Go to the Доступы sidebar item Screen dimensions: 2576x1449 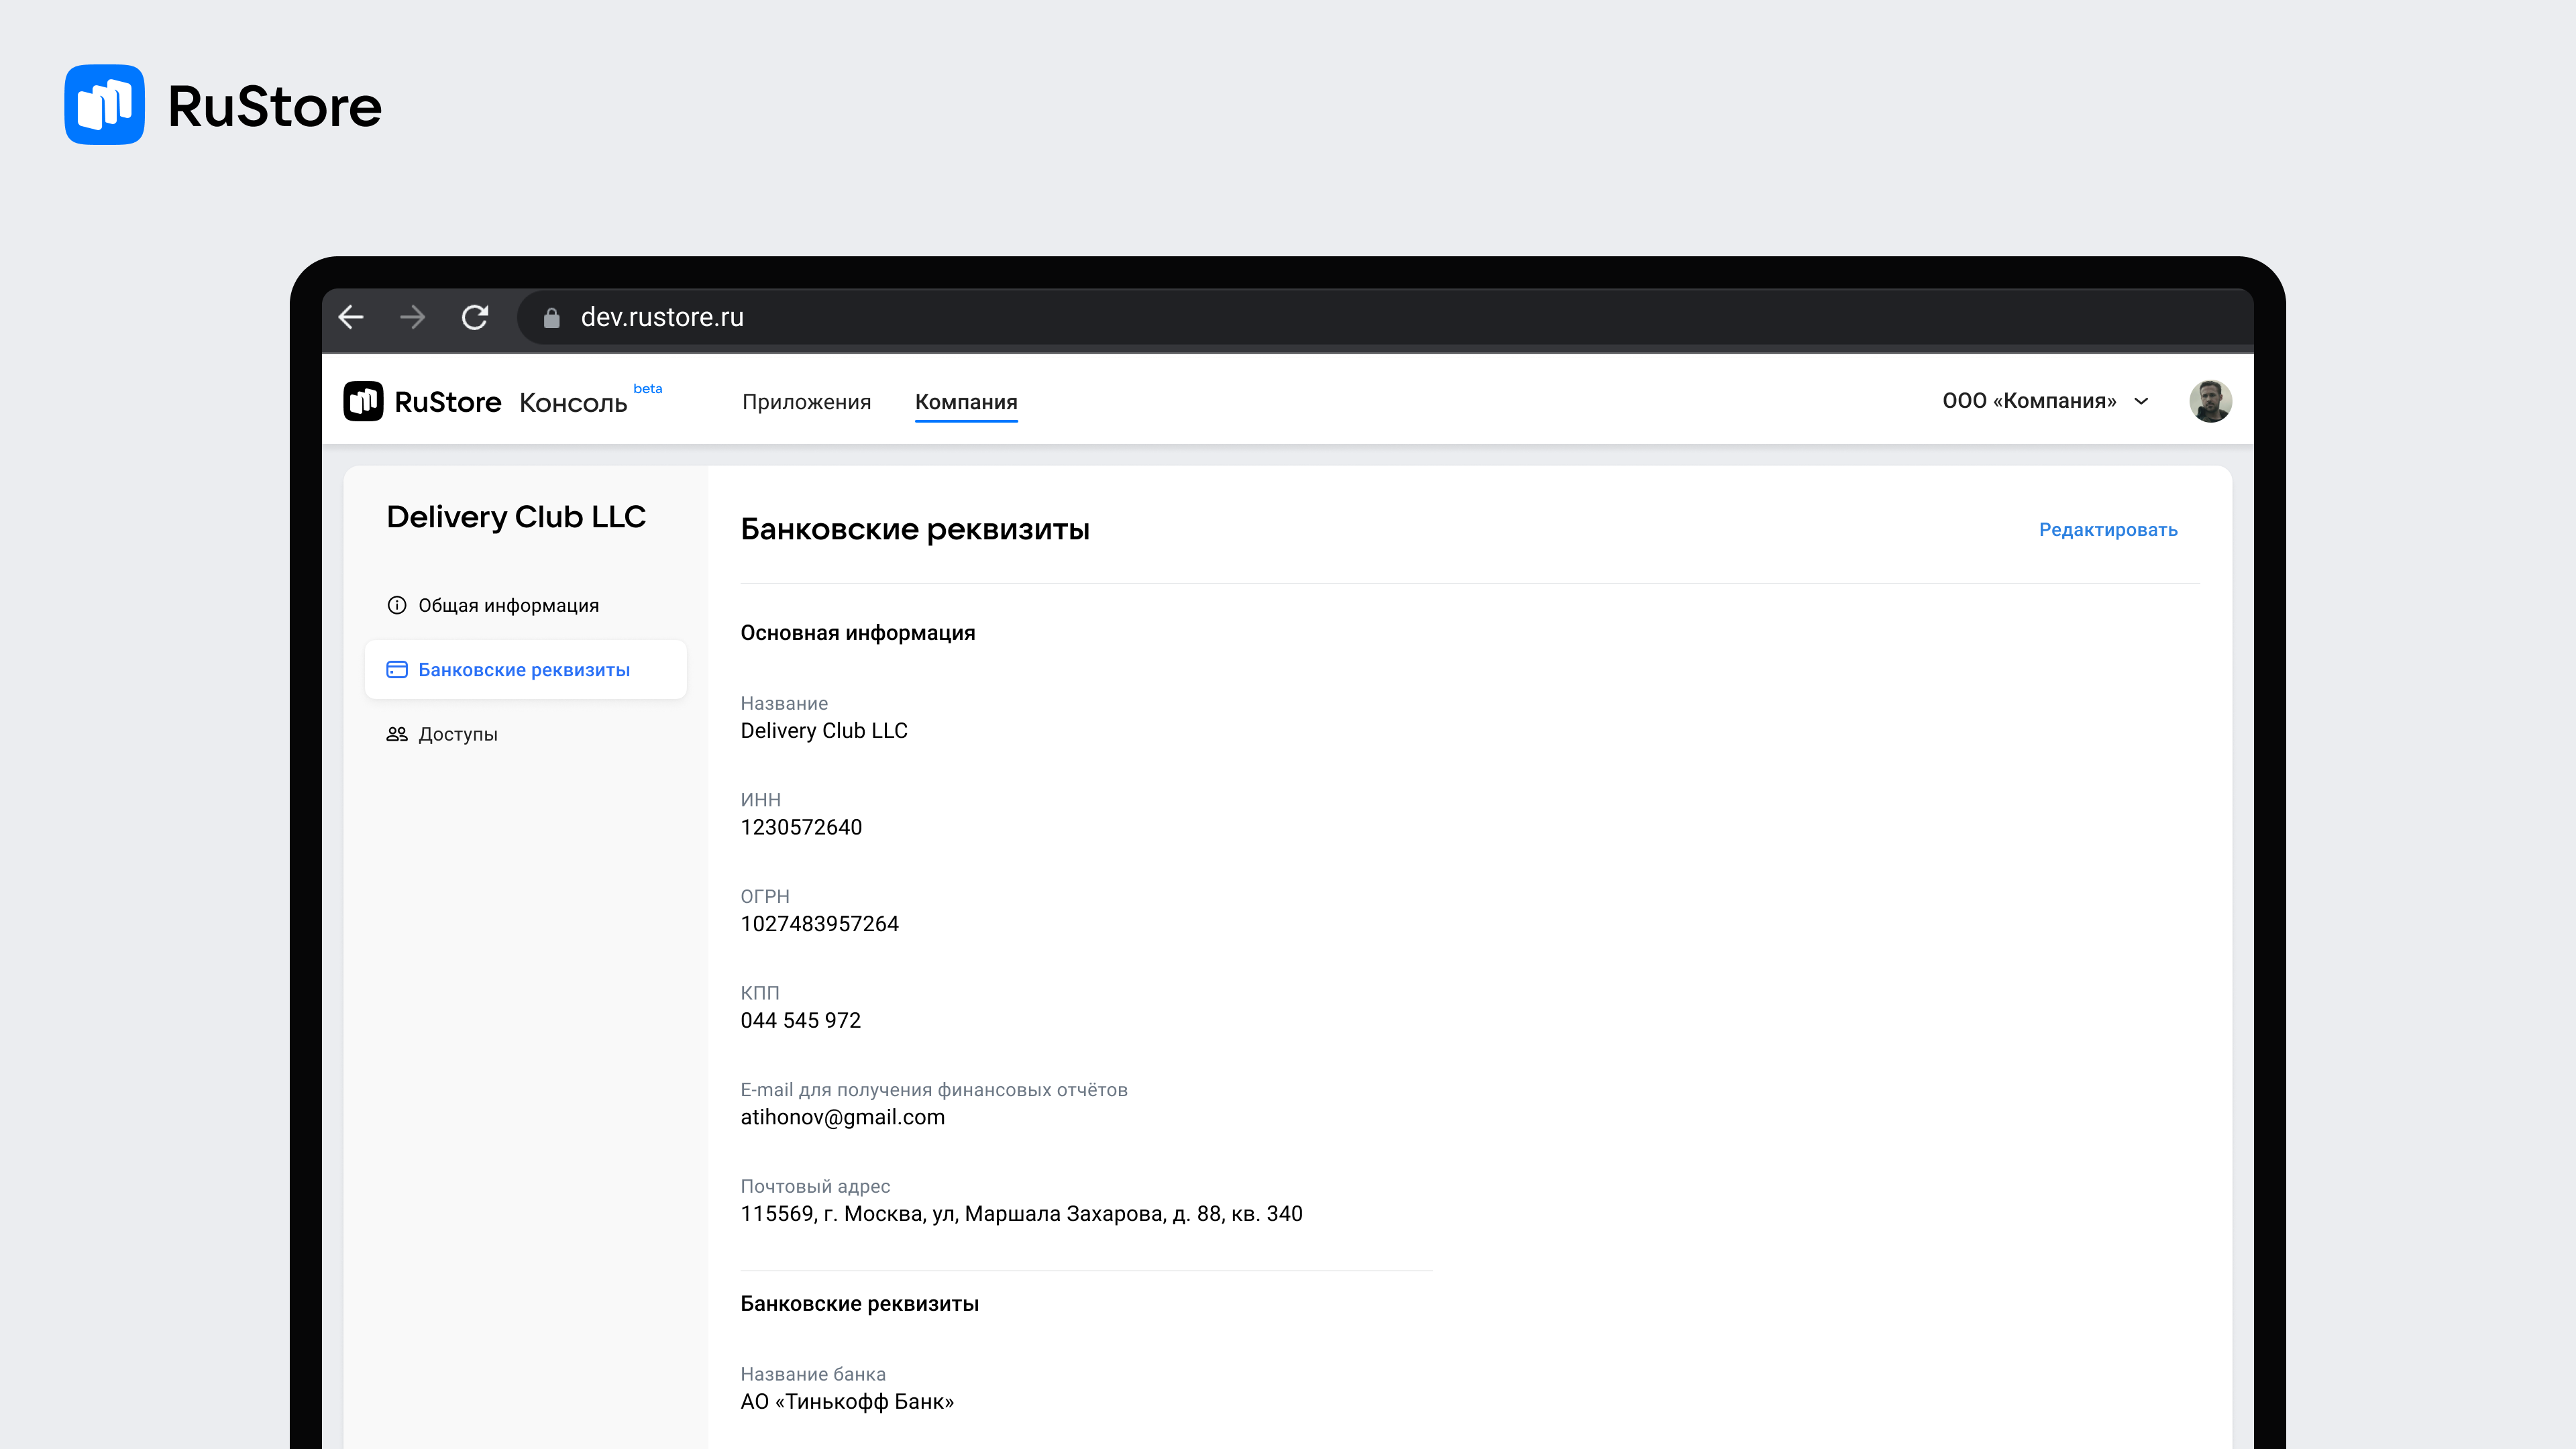click(x=458, y=734)
